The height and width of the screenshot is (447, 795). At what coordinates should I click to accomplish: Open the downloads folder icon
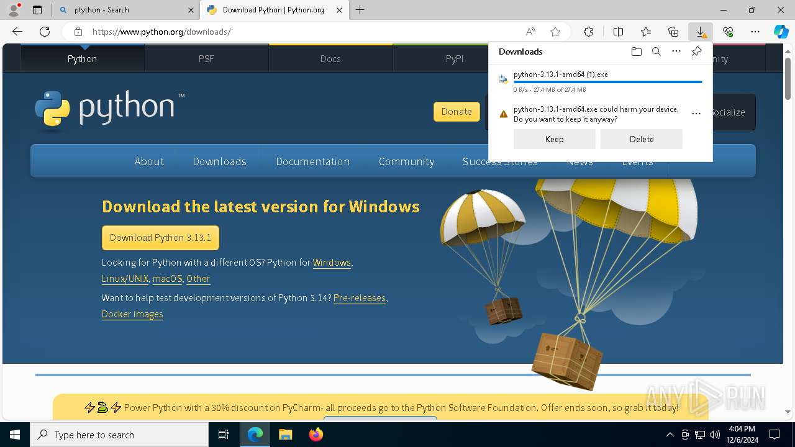click(x=636, y=52)
